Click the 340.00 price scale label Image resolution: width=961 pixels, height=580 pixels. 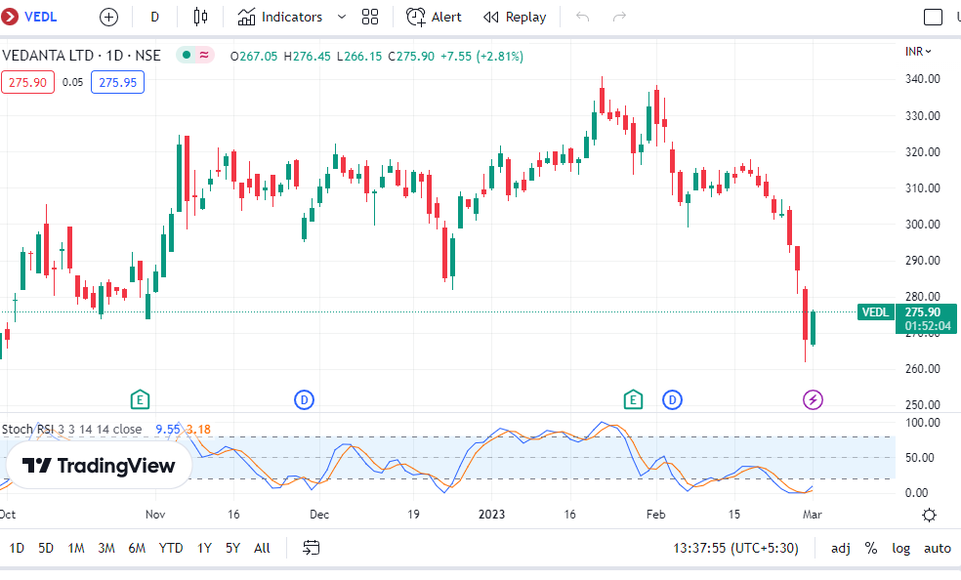pyautogui.click(x=922, y=79)
